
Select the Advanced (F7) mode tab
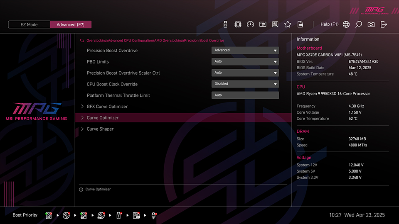pyautogui.click(x=71, y=24)
